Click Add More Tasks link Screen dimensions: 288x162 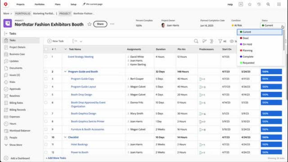56,158
